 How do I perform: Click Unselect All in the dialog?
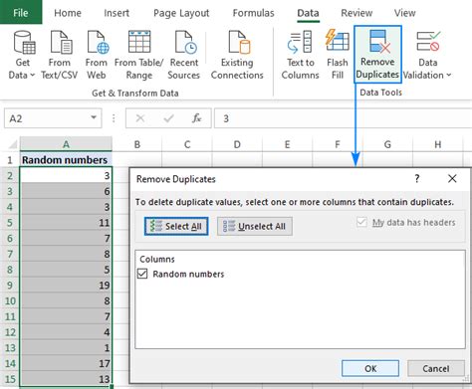click(x=255, y=227)
